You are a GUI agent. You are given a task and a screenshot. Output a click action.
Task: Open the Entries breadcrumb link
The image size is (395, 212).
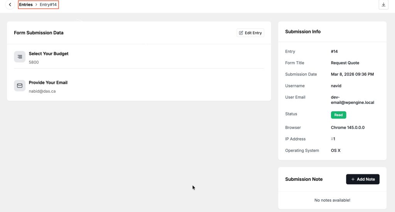point(26,5)
